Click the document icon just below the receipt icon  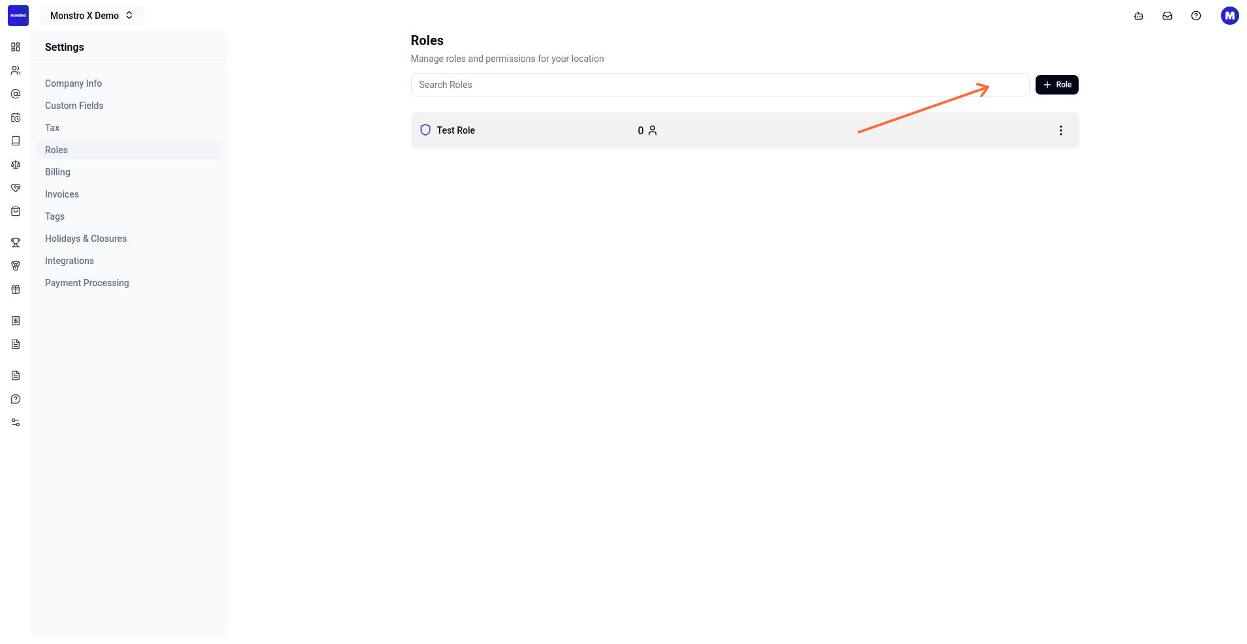pos(16,344)
